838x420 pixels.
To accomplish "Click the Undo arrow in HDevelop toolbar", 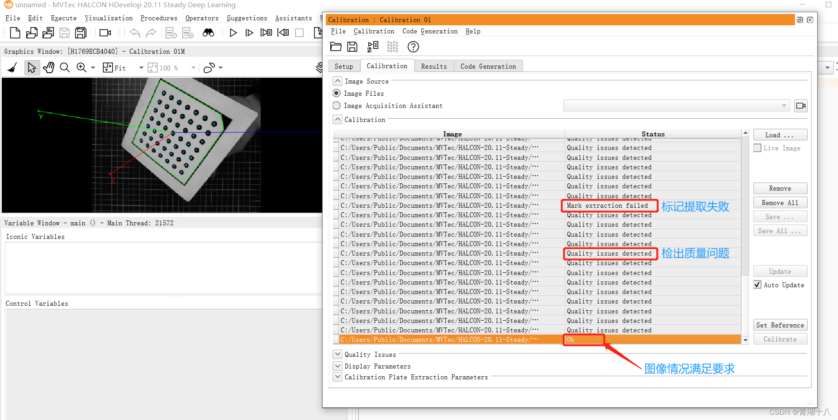I will tap(135, 33).
